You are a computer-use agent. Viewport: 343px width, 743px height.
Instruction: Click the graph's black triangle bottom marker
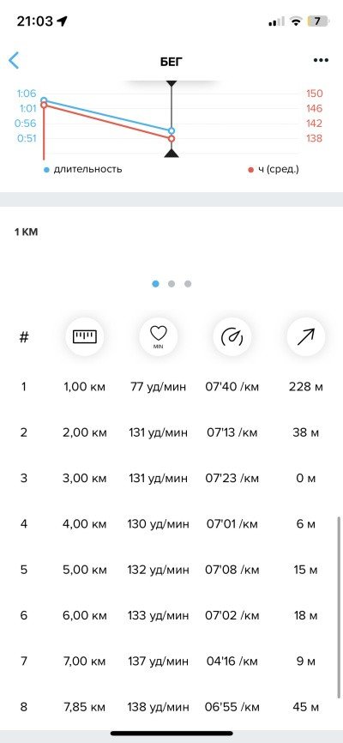pos(171,153)
